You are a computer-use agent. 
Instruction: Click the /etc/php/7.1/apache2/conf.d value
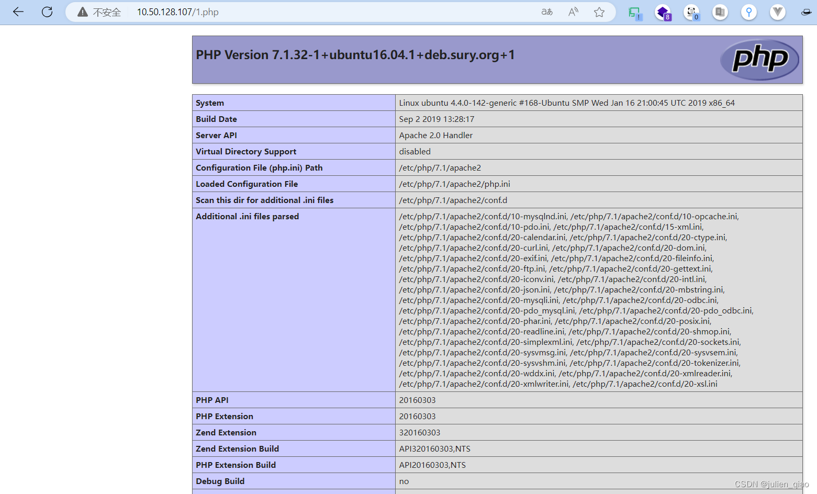coord(453,200)
